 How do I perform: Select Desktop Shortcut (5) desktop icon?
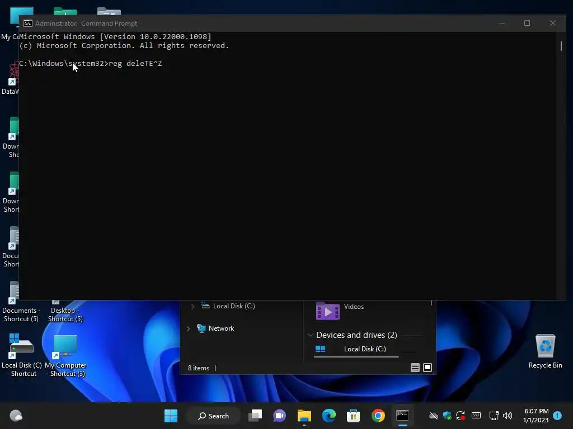click(65, 311)
